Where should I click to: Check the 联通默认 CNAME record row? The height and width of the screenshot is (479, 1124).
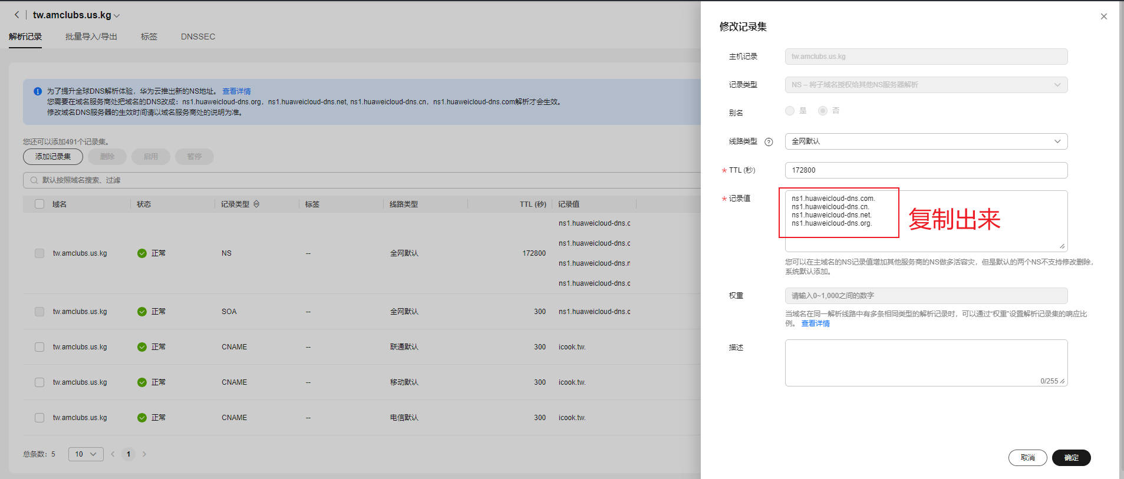[39, 347]
